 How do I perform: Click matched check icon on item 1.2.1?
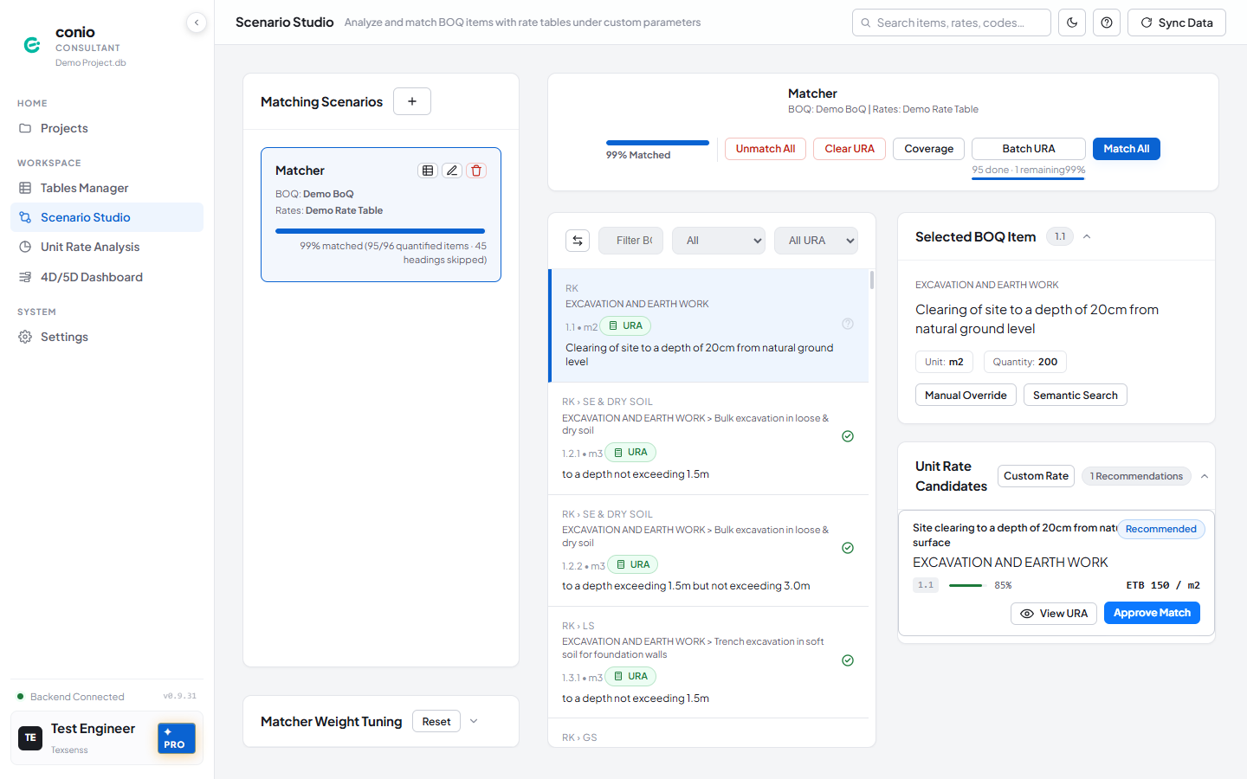pyautogui.click(x=848, y=436)
